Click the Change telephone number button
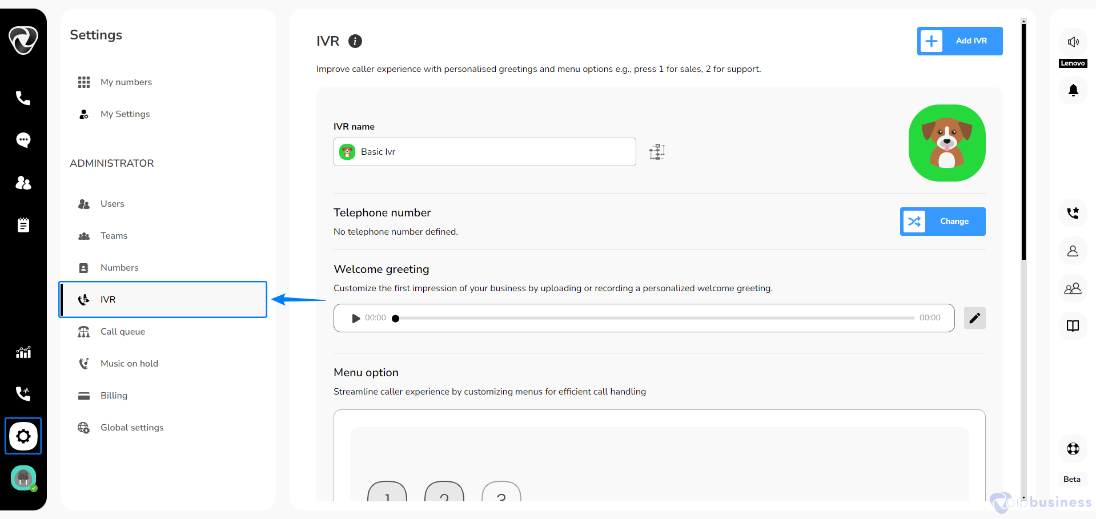Image resolution: width=1096 pixels, height=519 pixels. (x=942, y=222)
